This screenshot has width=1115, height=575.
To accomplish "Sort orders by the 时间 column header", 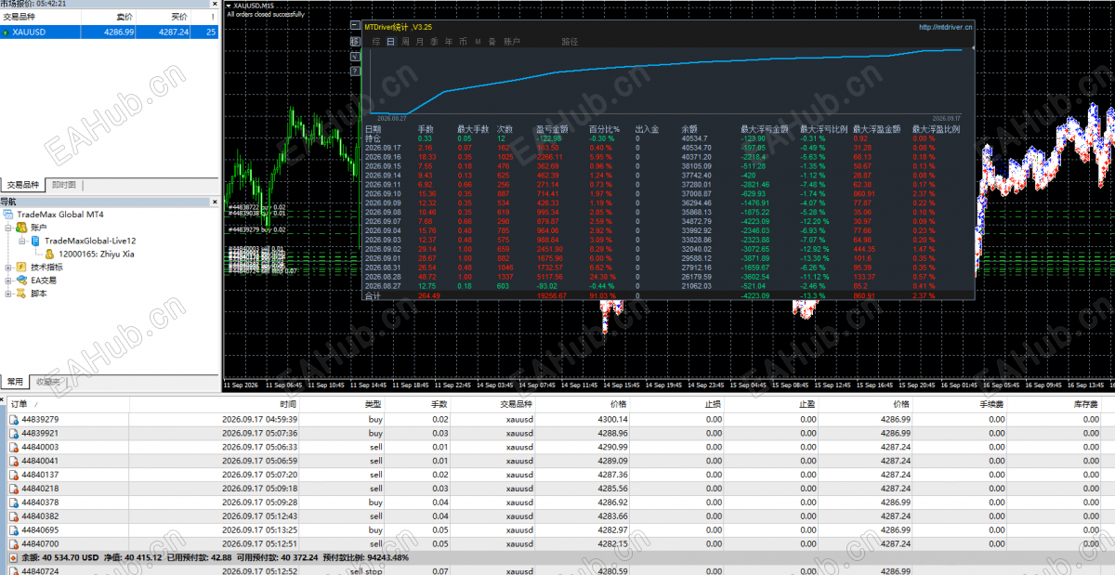I will pyautogui.click(x=288, y=405).
